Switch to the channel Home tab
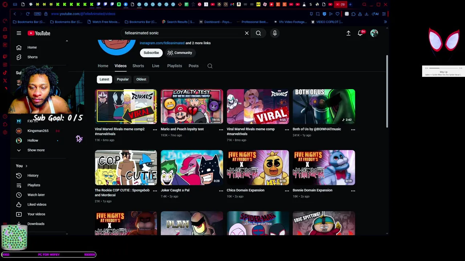Image resolution: width=465 pixels, height=261 pixels. click(x=103, y=66)
